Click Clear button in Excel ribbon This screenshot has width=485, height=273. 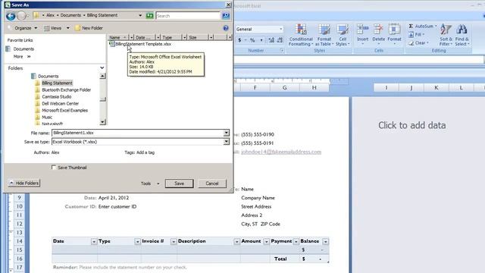pos(418,43)
